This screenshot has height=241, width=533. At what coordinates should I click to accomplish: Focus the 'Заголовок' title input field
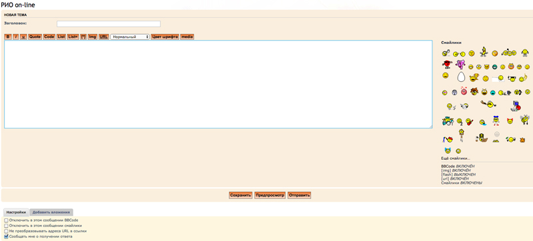pyautogui.click(x=109, y=24)
